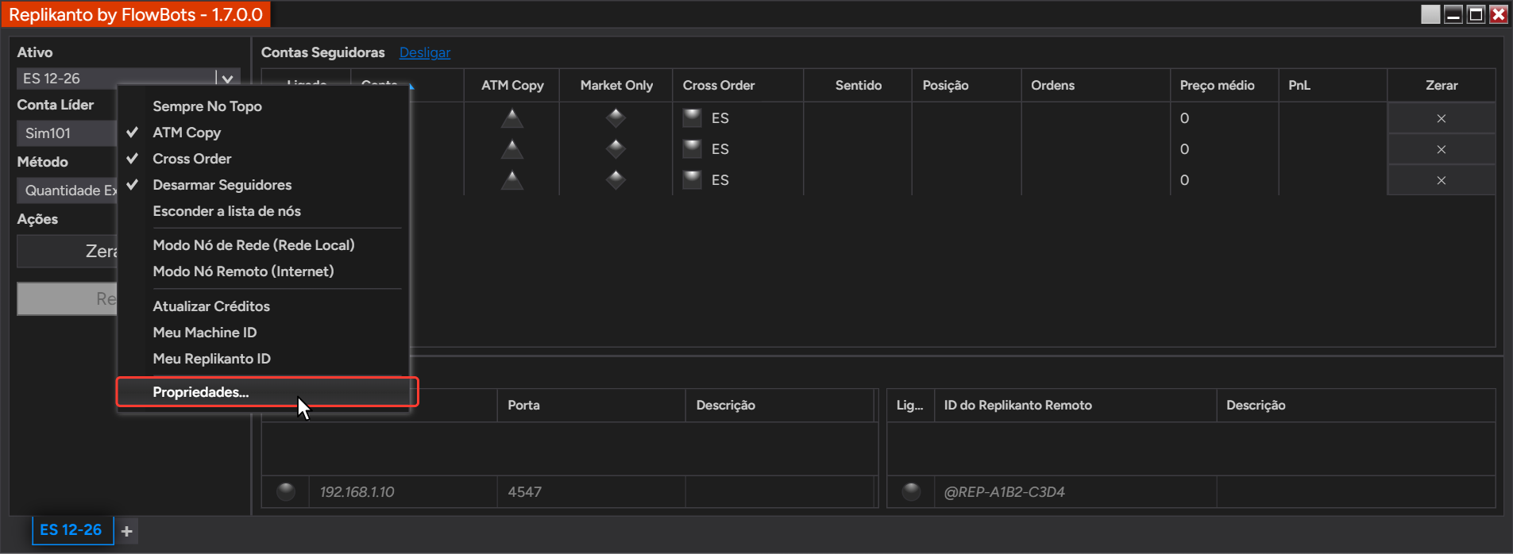
Task: Toggle ATM Copy triangle in first row
Action: tap(511, 118)
